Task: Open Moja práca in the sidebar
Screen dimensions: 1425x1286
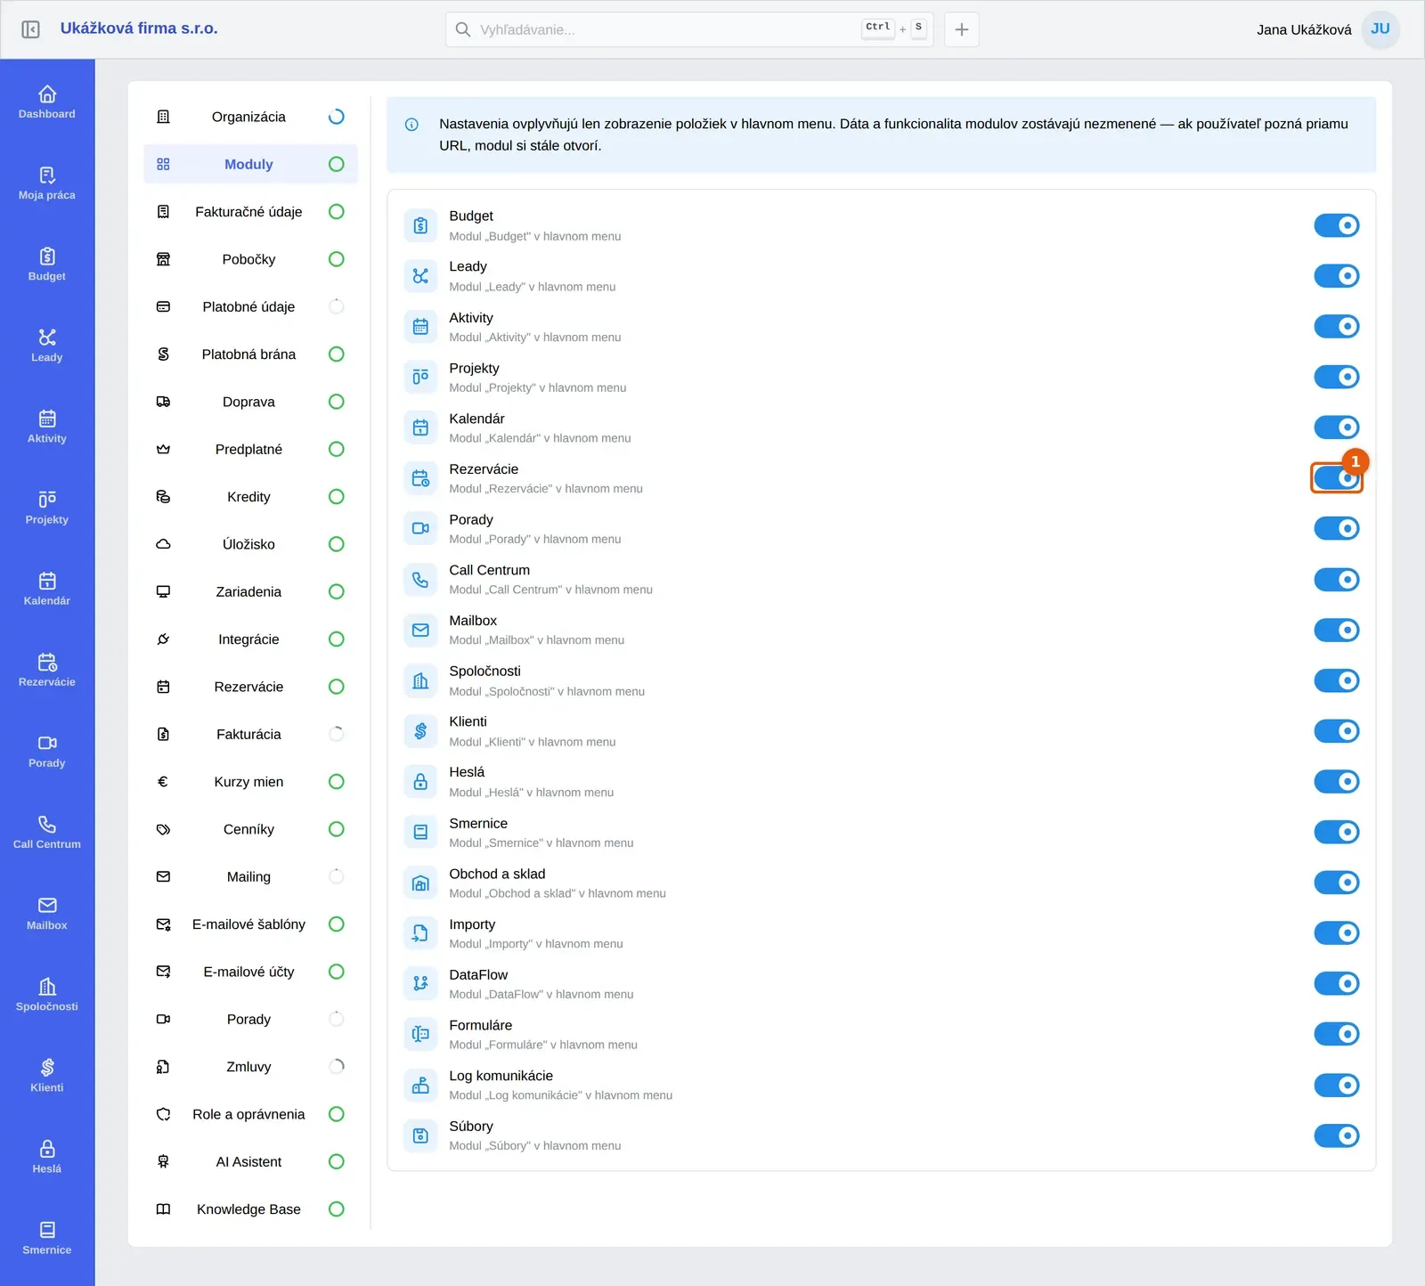Action: [47, 183]
